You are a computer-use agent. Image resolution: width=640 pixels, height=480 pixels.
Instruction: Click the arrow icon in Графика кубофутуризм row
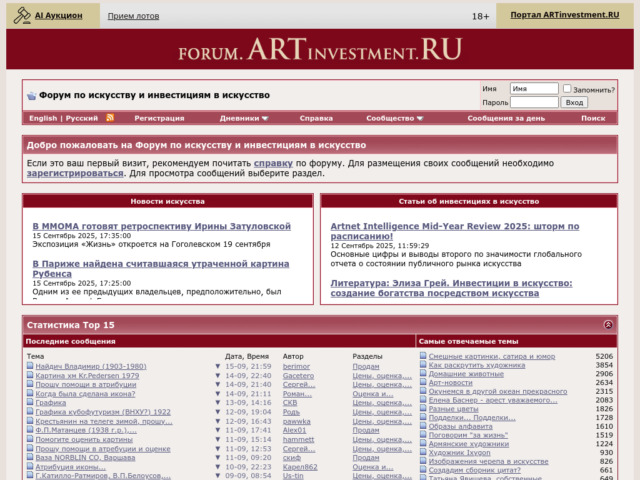(217, 412)
